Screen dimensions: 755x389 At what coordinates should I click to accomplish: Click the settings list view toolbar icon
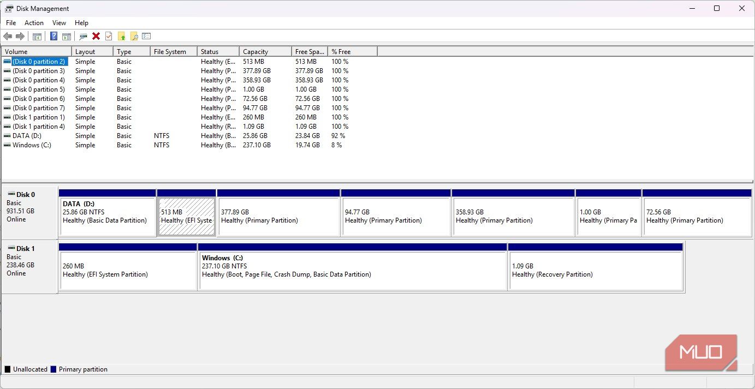pos(146,36)
